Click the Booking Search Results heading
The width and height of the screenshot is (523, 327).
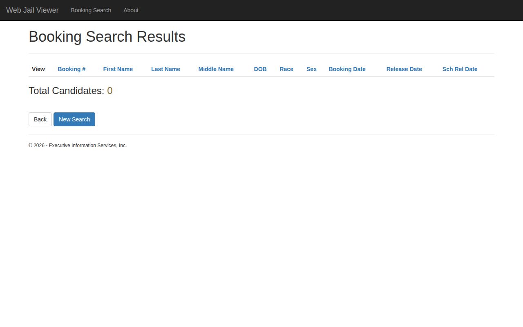pos(107,37)
